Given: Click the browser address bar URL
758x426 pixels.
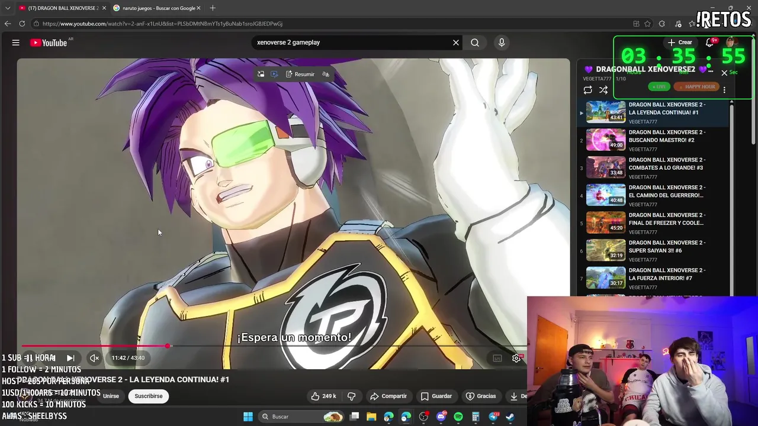Looking at the screenshot, I should click(162, 24).
